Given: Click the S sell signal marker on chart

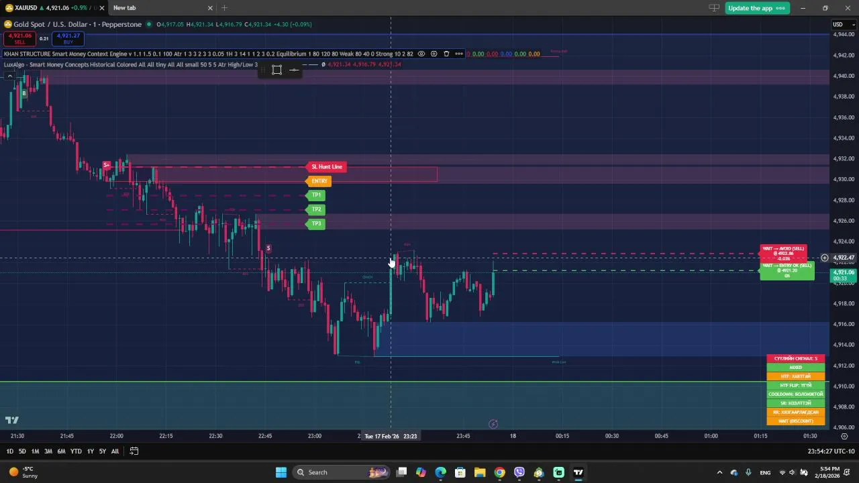Looking at the screenshot, I should (268, 248).
